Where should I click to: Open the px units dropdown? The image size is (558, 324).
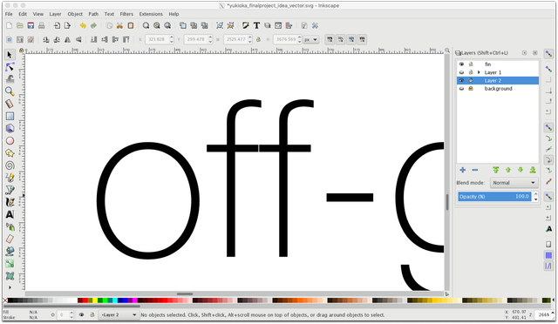coord(310,39)
